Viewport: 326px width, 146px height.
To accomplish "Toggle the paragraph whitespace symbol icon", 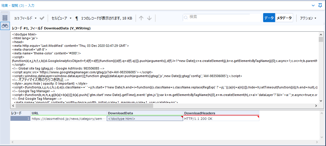I will (x=77, y=18).
